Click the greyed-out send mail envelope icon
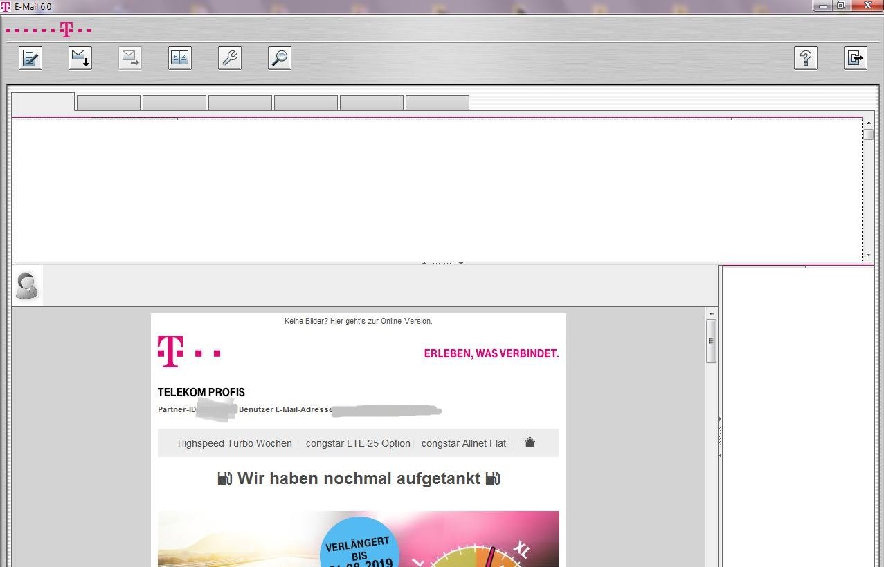Screen dimensions: 884x567 [x=130, y=58]
